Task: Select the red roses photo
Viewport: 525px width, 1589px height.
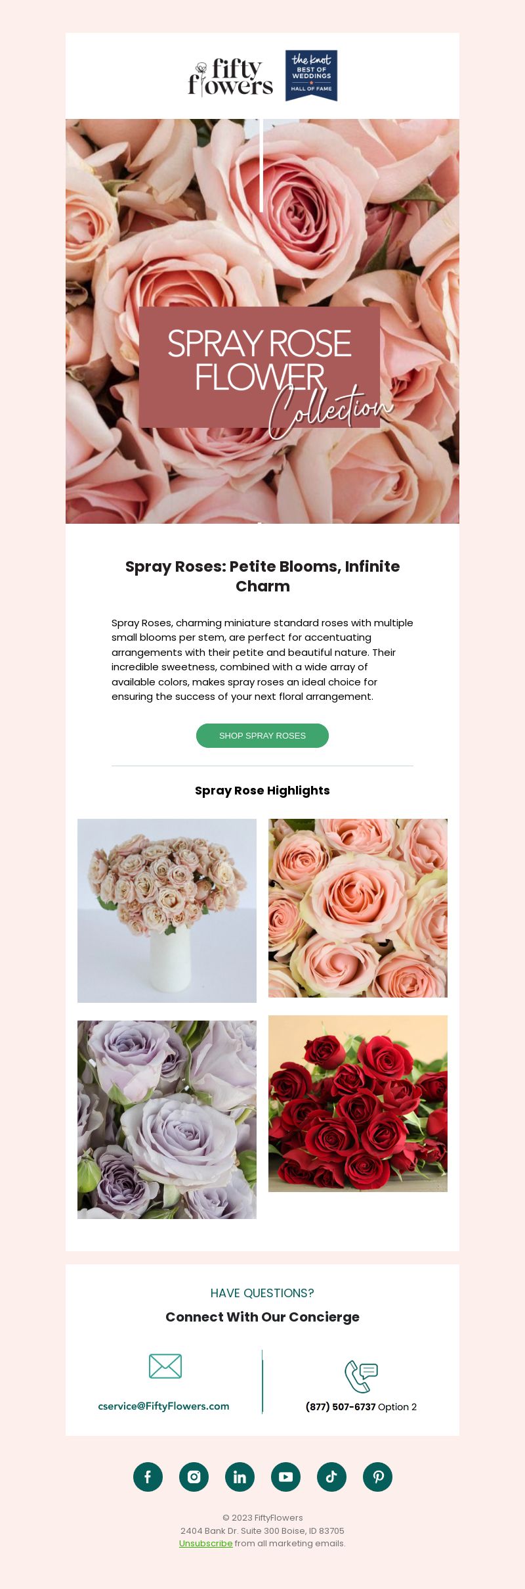Action: pos(358,1103)
